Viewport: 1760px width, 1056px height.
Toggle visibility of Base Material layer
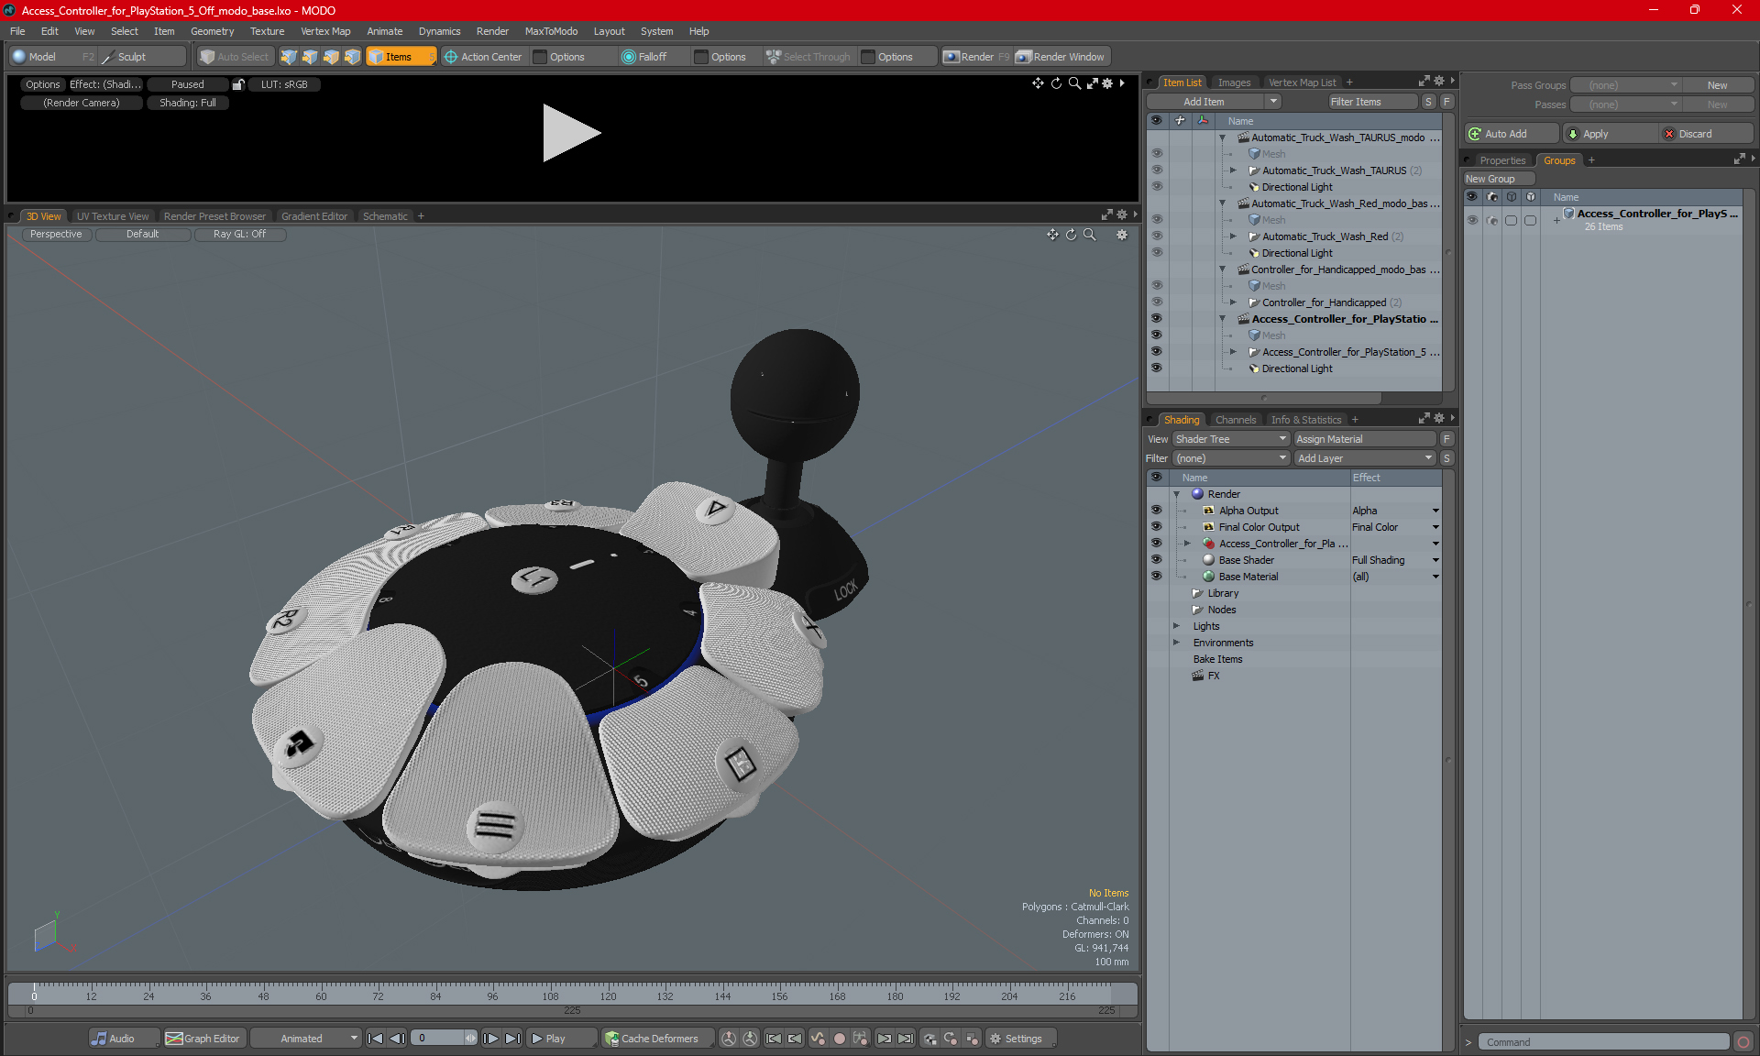point(1156,577)
